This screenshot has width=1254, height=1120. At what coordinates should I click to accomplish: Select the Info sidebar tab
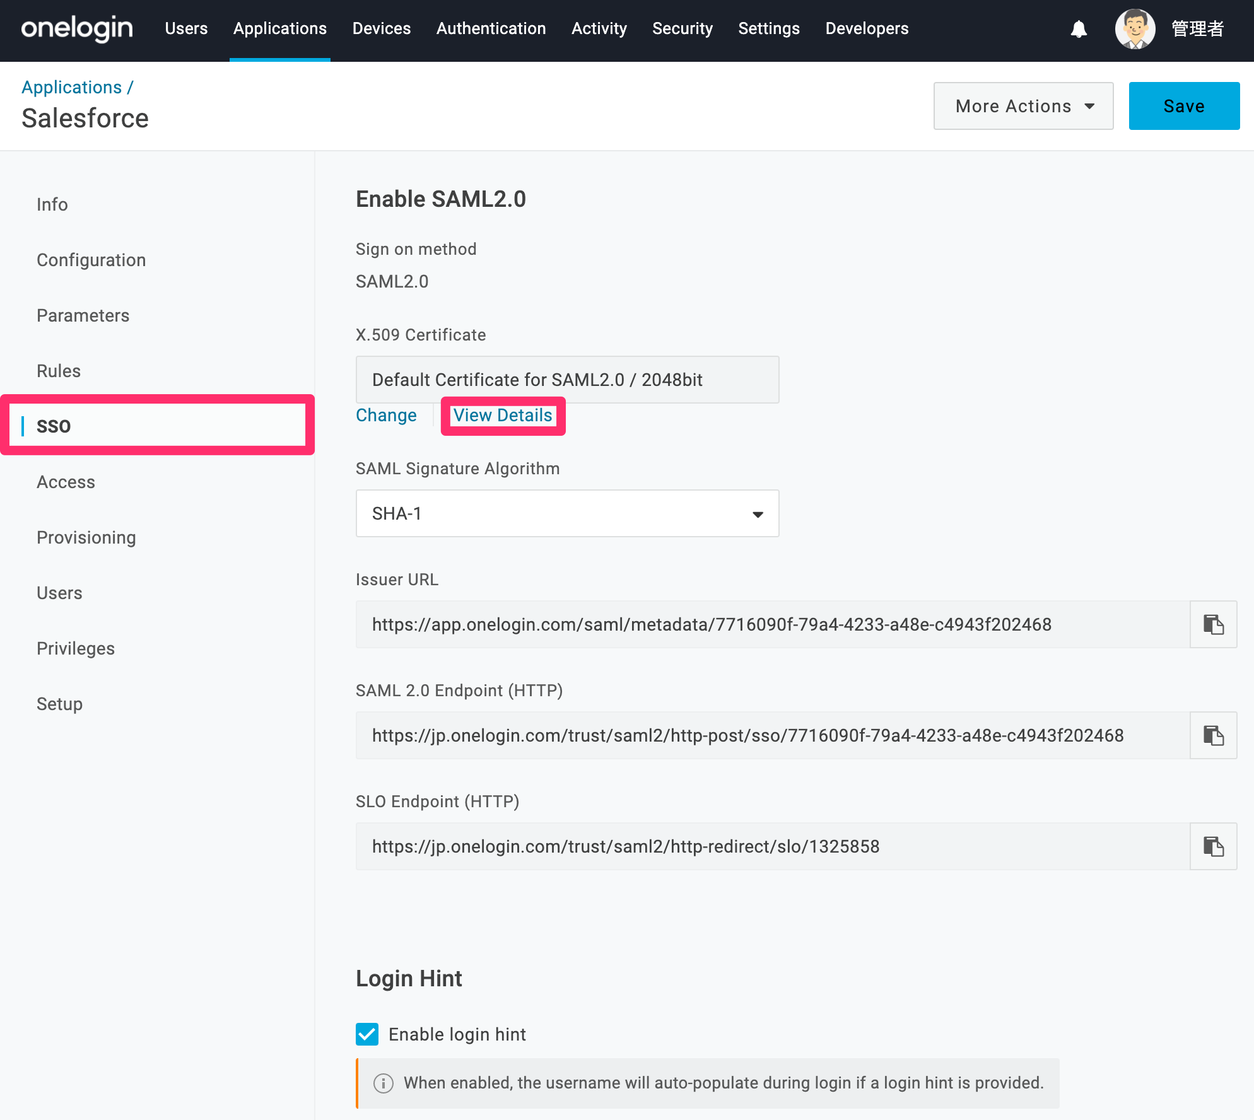52,204
